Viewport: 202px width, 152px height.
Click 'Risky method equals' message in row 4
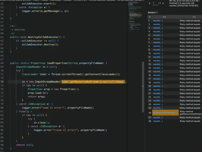click(x=190, y=32)
